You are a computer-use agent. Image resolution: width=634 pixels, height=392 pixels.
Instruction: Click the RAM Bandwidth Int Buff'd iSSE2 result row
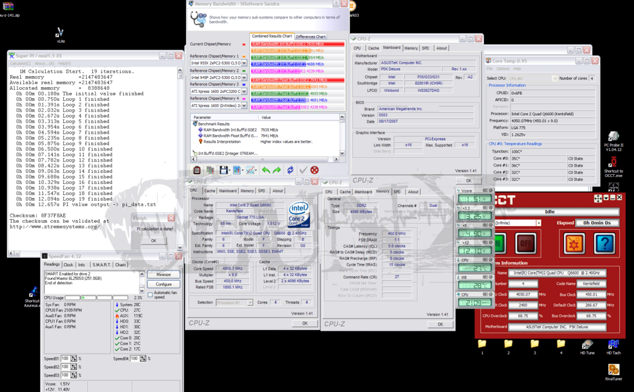267,129
